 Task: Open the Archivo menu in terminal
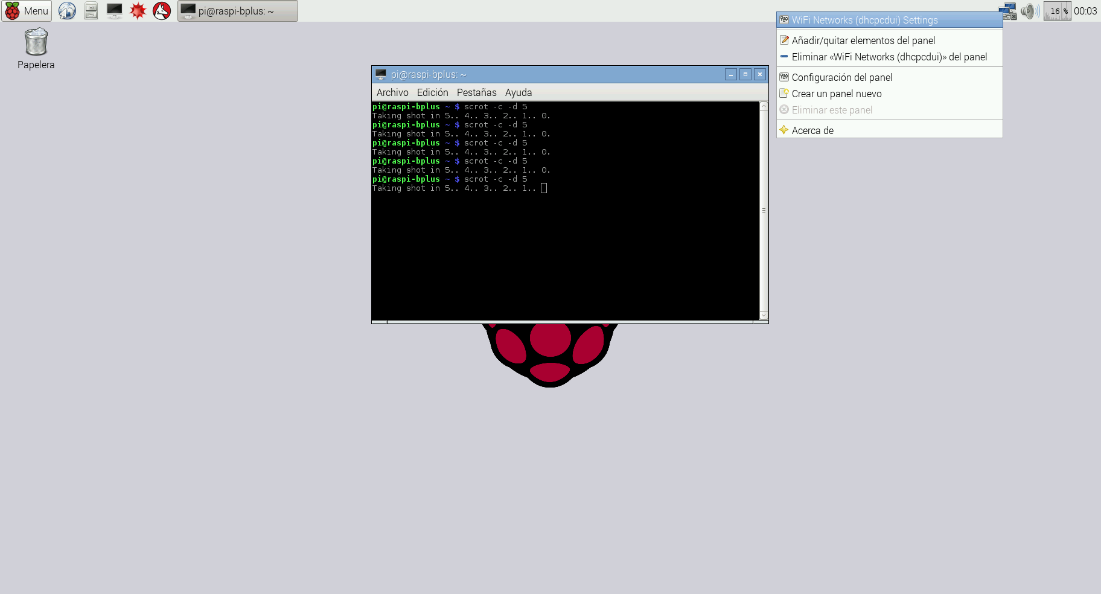[x=392, y=92]
